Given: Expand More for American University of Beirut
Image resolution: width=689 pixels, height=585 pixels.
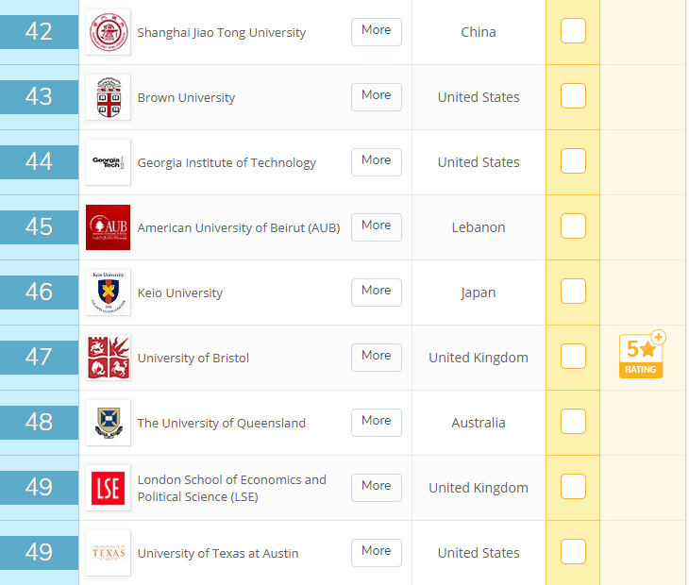Looking at the screenshot, I should click(376, 226).
